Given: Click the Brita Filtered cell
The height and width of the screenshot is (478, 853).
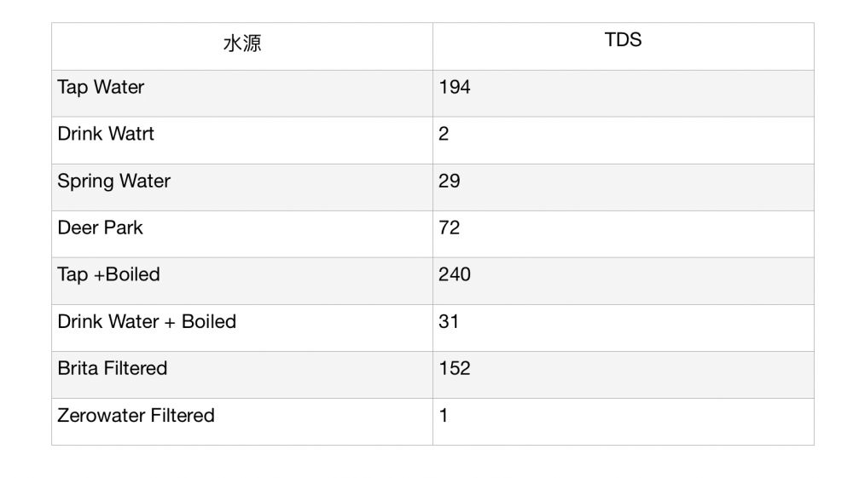Looking at the screenshot, I should 112,369.
